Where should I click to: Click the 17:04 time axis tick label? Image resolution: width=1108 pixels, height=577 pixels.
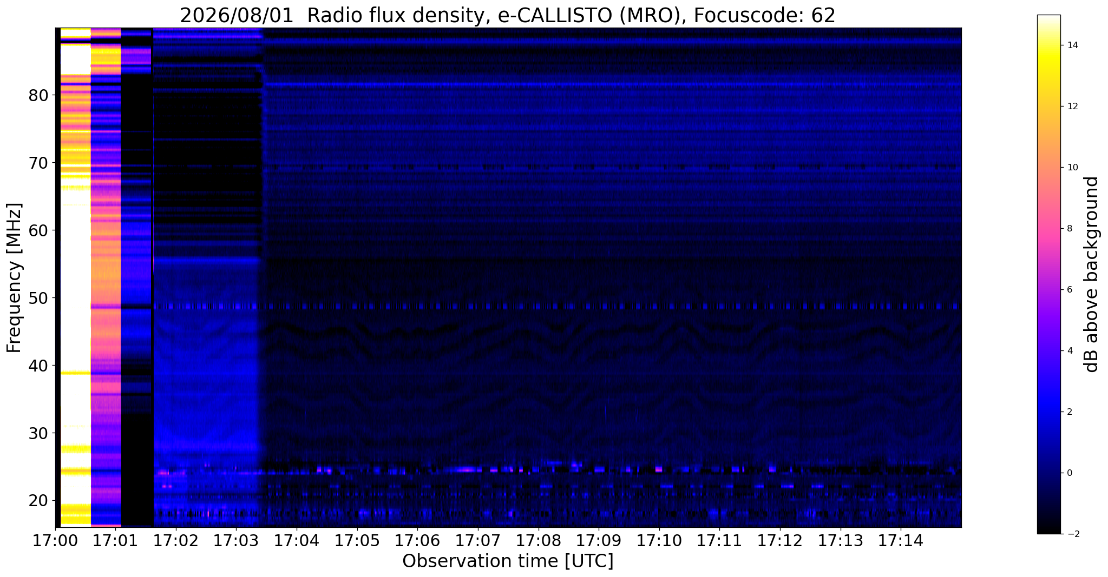(x=296, y=541)
